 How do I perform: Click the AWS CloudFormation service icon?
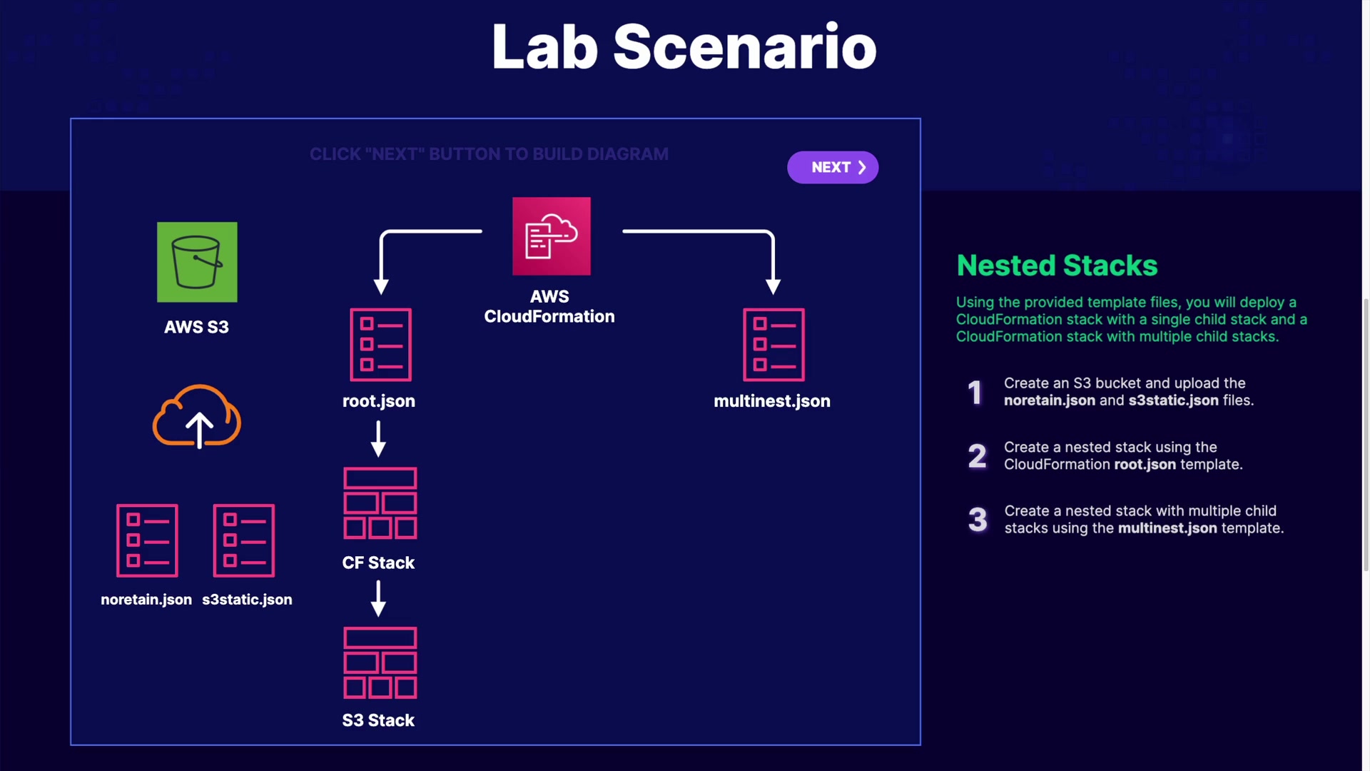click(x=551, y=236)
